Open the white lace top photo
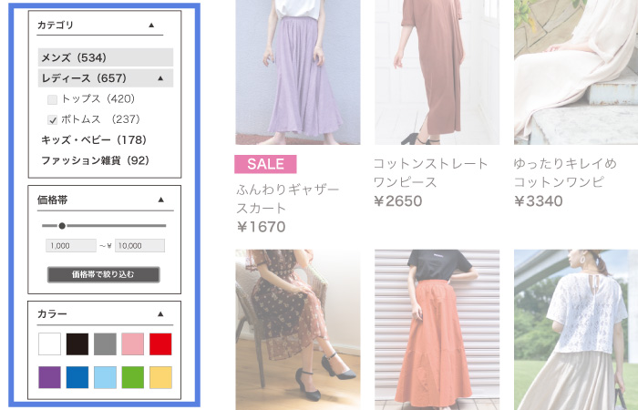The height and width of the screenshot is (410, 638). click(576, 330)
